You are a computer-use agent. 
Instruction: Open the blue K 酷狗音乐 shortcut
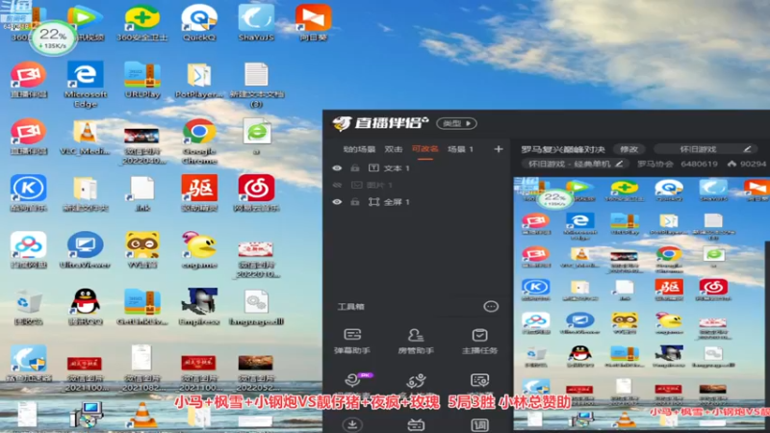pyautogui.click(x=29, y=193)
